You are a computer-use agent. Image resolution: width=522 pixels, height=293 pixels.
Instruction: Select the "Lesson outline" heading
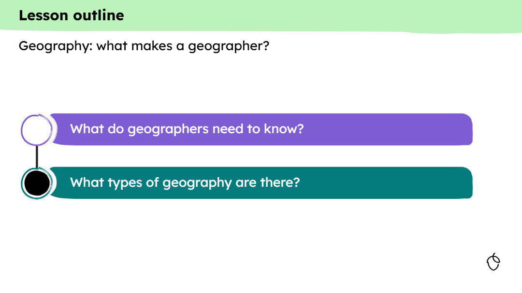pos(72,15)
